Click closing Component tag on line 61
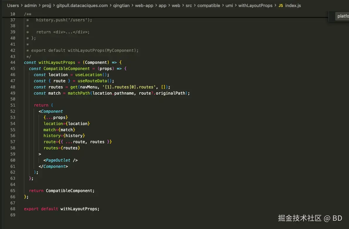The height and width of the screenshot is (229, 349). coord(53,166)
